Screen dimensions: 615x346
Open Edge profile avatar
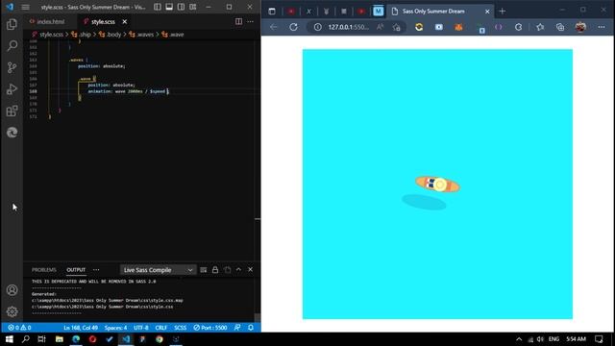point(580,27)
